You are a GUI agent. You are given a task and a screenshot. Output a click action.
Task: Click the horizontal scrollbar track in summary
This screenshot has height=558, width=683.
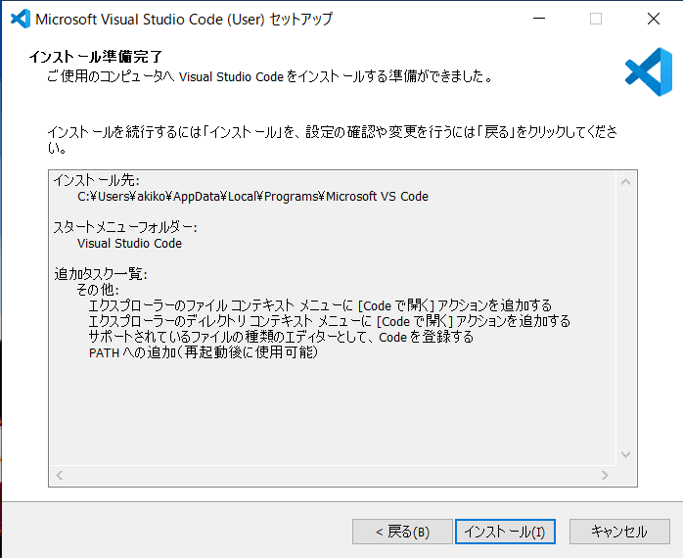click(333, 475)
